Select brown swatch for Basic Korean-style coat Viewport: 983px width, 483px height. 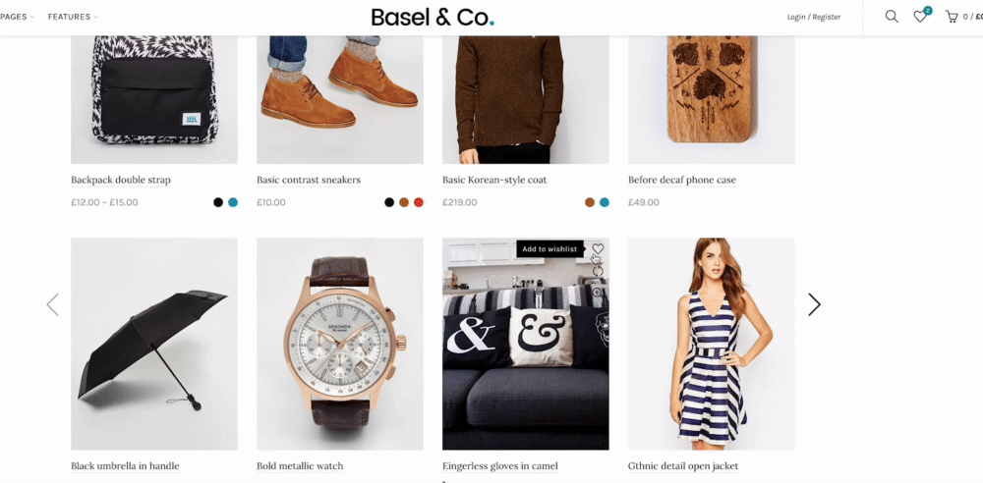point(589,202)
